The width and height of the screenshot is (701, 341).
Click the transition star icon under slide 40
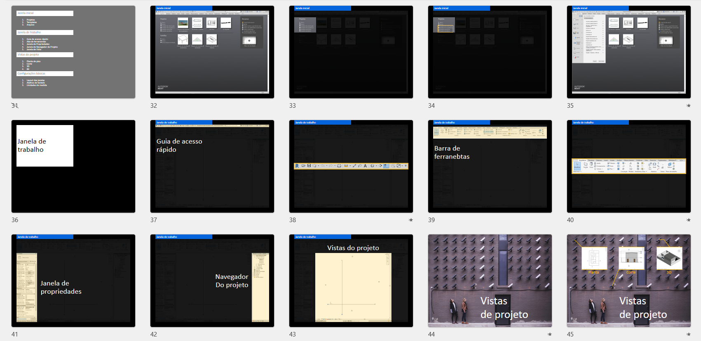tap(688, 220)
